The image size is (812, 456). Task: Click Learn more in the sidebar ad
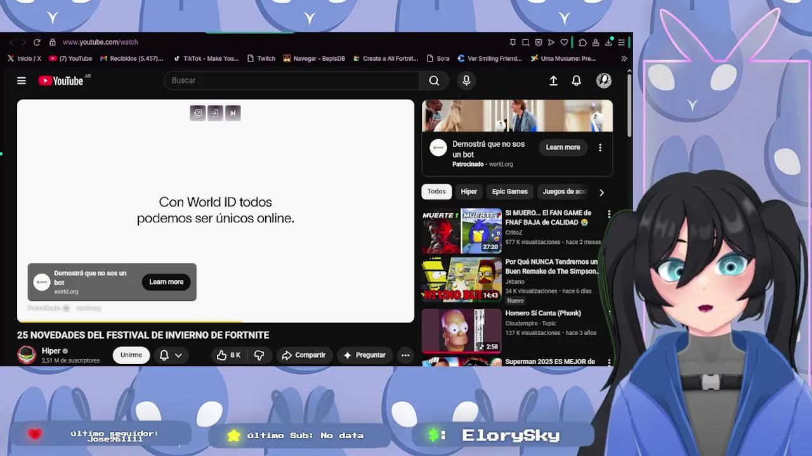[563, 148]
